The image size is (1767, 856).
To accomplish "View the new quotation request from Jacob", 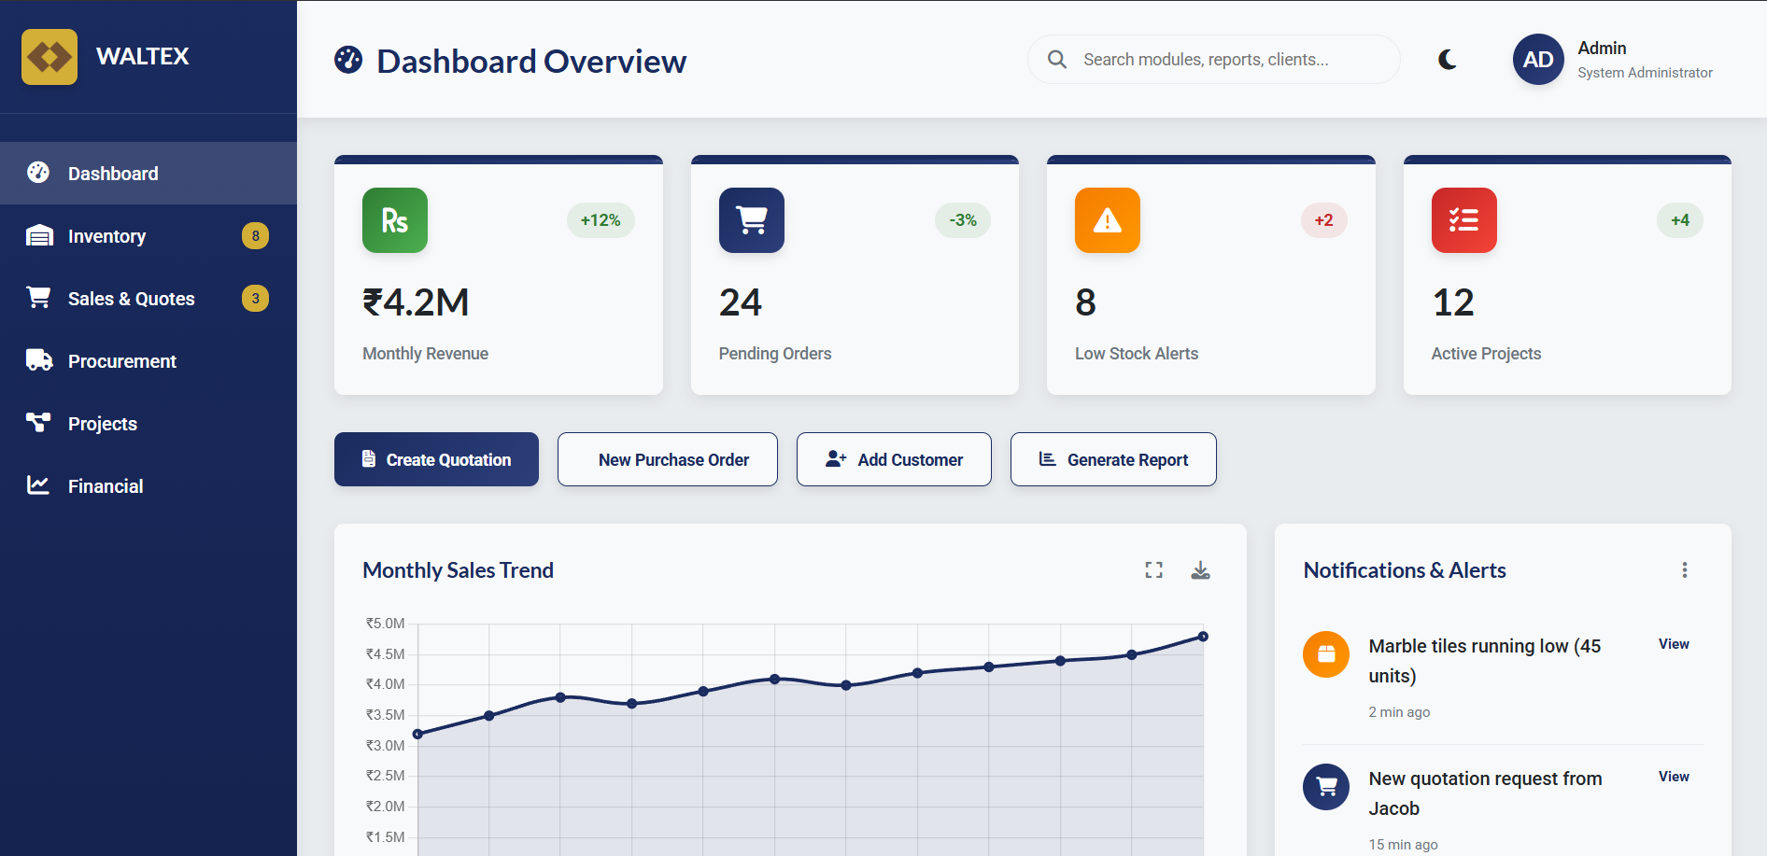I will click(1673, 776).
